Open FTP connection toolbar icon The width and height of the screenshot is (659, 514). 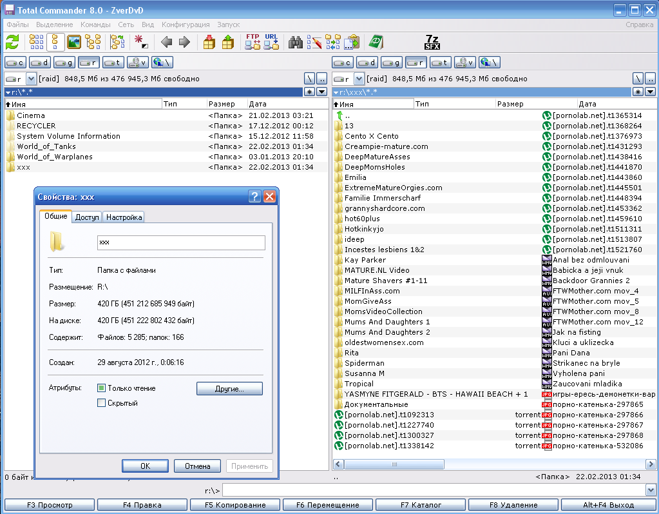(x=253, y=43)
